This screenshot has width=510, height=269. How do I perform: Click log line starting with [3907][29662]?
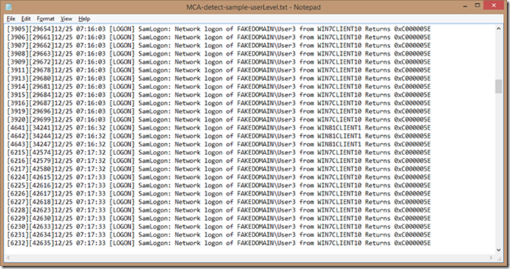[x=219, y=45]
